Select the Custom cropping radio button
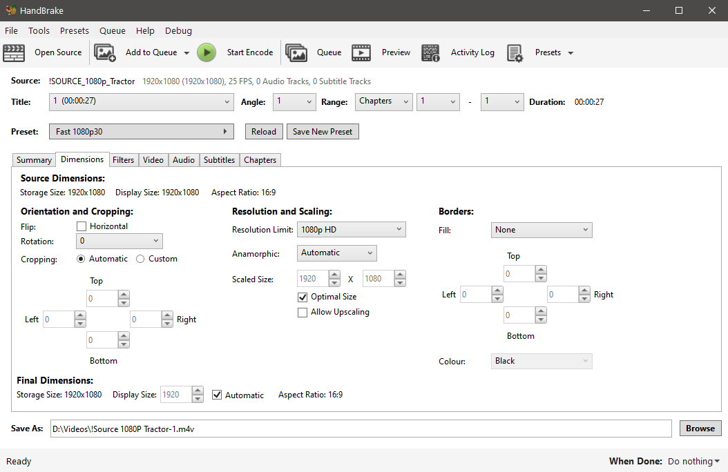The height and width of the screenshot is (472, 728). (140, 258)
